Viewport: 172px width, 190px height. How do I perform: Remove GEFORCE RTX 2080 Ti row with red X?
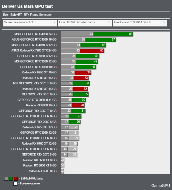click(58, 100)
